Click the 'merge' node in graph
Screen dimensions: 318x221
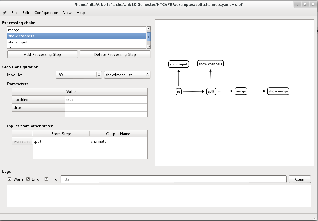point(241,91)
